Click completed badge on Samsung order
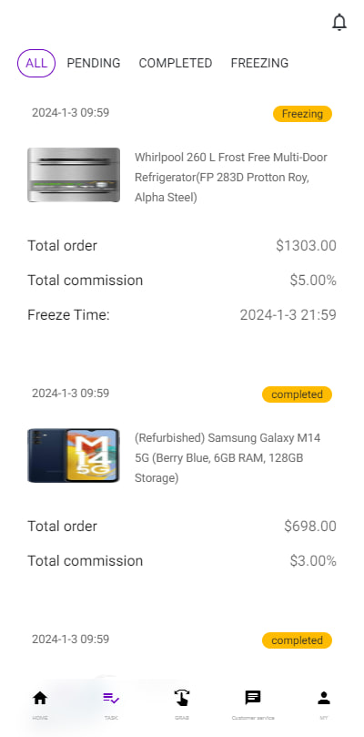The width and height of the screenshot is (364, 737). [x=297, y=394]
